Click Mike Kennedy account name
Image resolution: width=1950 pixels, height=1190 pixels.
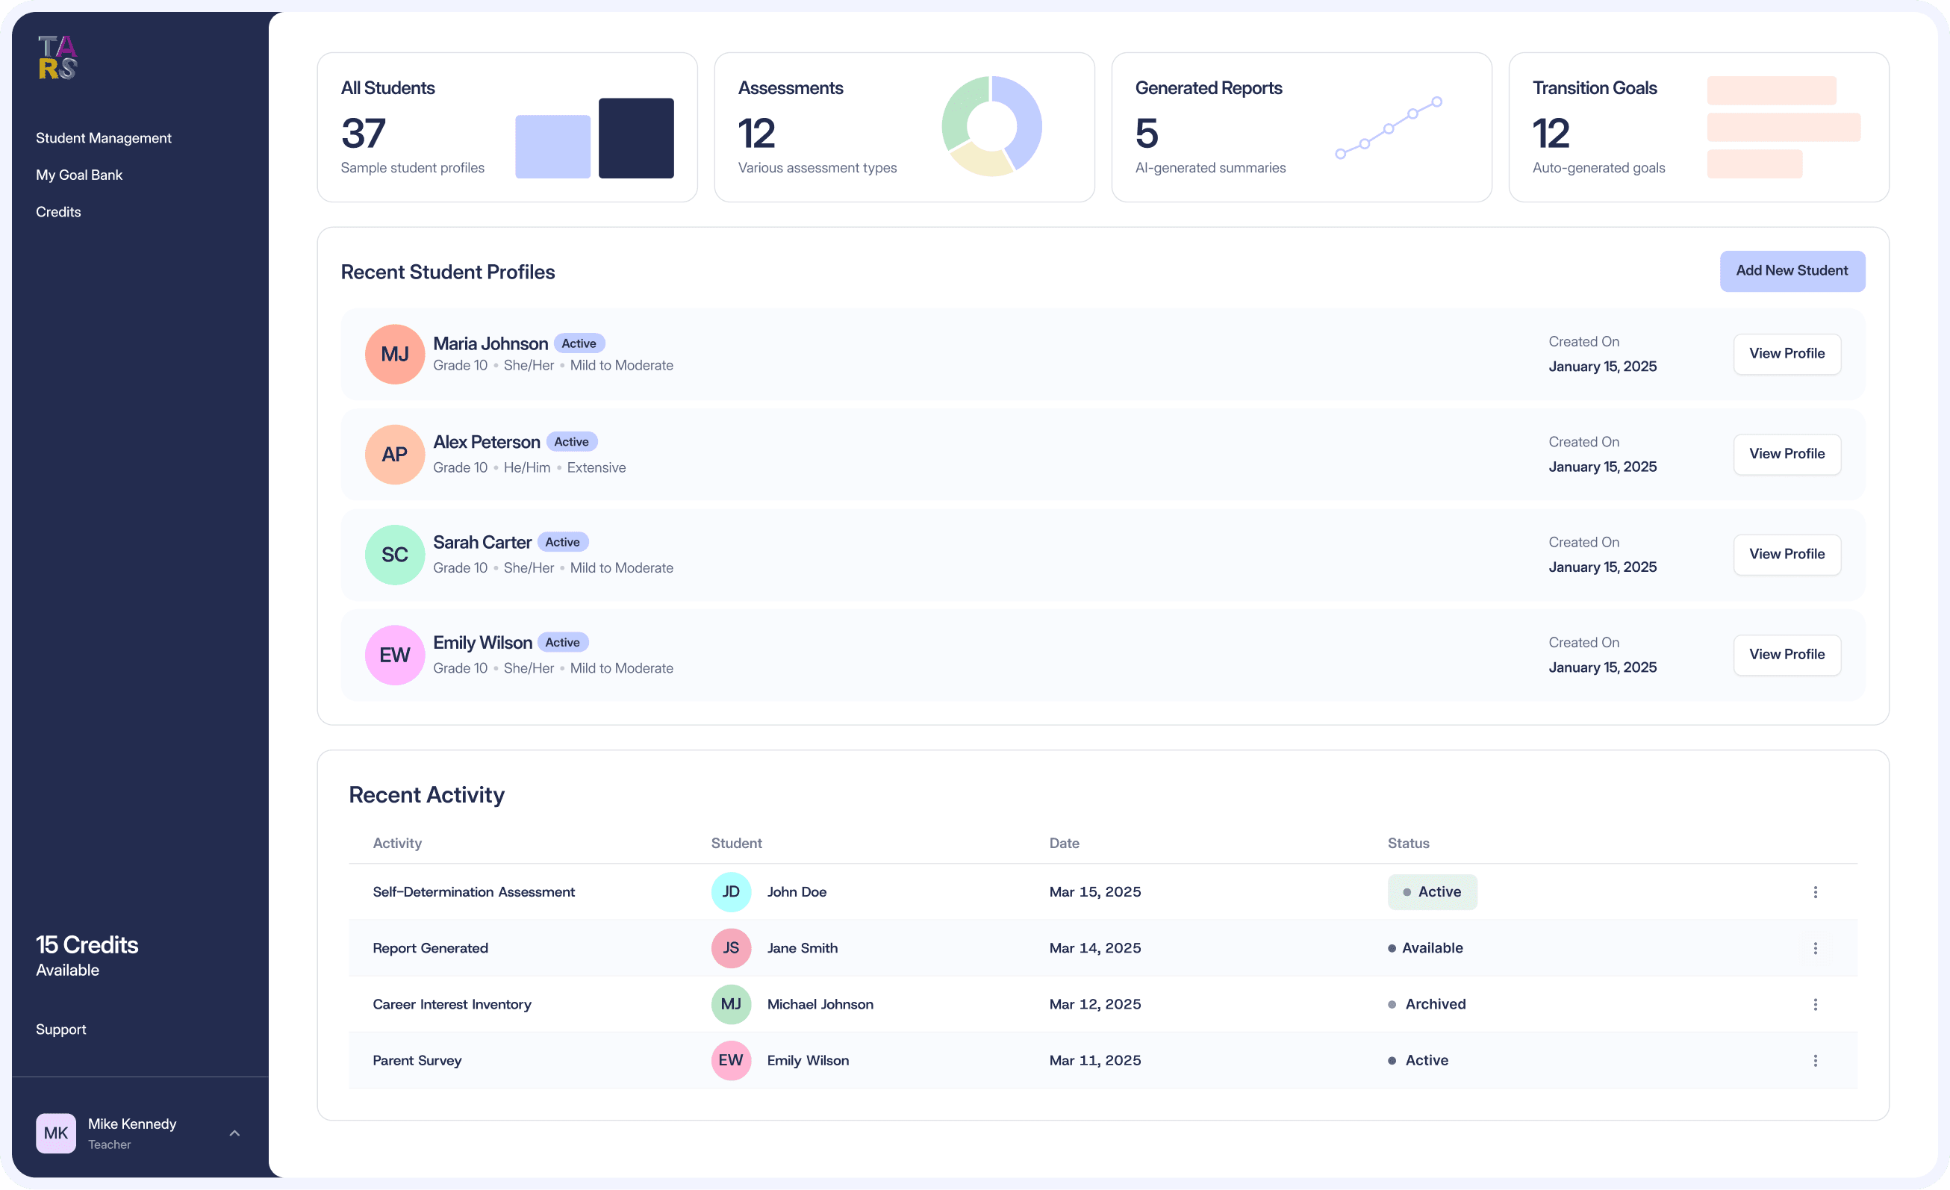click(x=132, y=1124)
